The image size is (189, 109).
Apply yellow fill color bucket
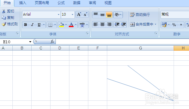tap(61, 25)
